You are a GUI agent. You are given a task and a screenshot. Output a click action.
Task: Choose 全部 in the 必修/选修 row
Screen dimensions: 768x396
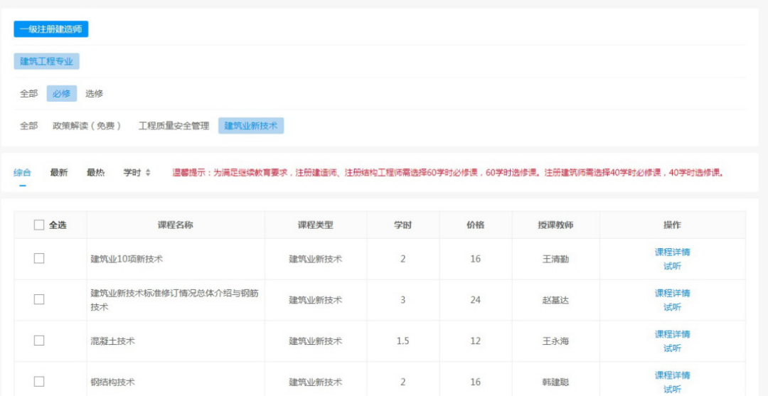click(x=28, y=94)
